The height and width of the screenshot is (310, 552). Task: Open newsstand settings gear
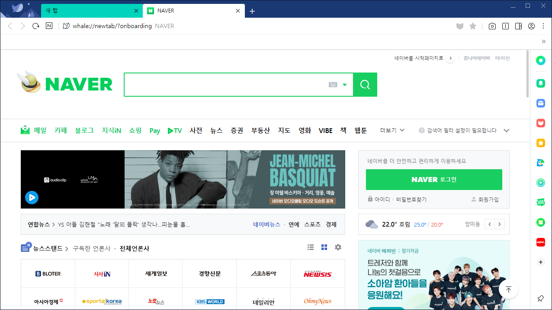[x=338, y=247]
